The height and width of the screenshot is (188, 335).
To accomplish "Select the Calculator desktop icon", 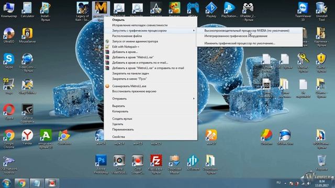I will pos(27,10).
